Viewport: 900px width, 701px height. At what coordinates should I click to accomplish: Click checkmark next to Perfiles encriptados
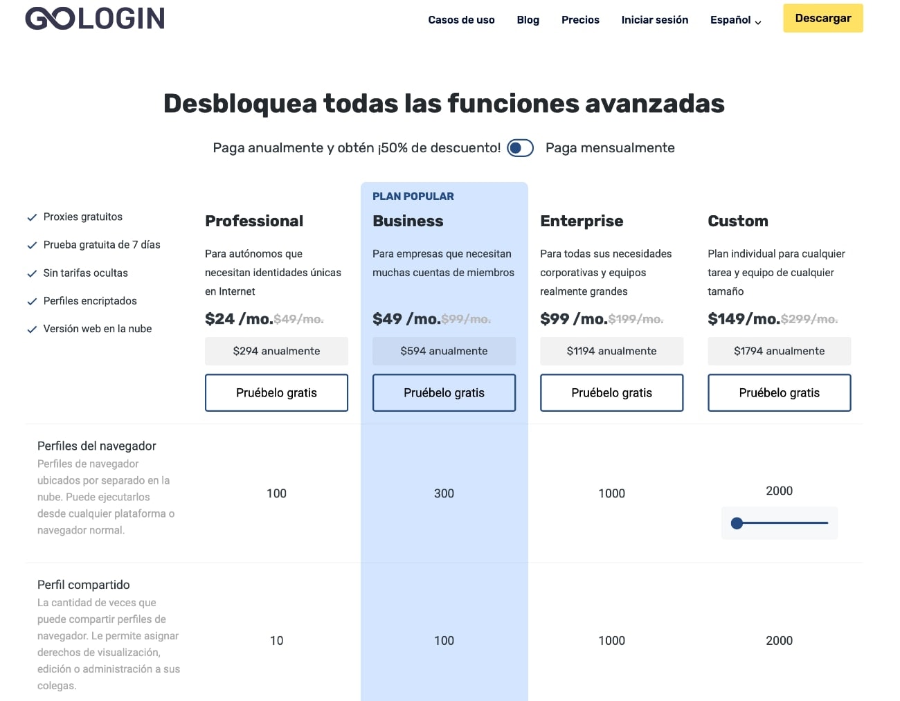click(x=32, y=301)
